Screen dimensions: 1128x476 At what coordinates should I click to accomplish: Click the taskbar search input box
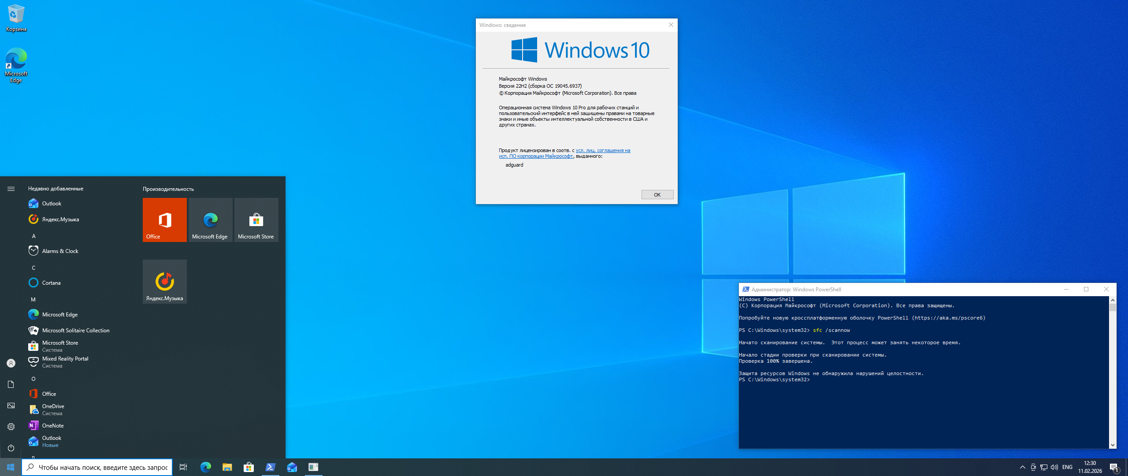(102, 467)
